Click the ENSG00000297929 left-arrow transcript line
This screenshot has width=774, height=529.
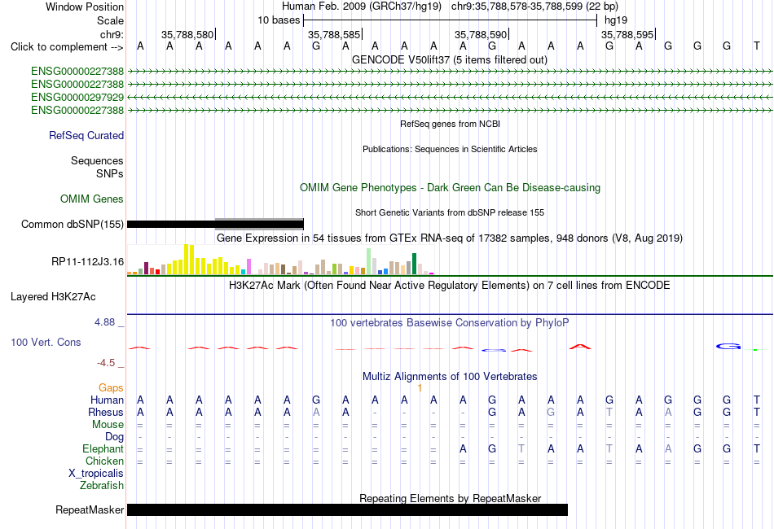pos(450,97)
